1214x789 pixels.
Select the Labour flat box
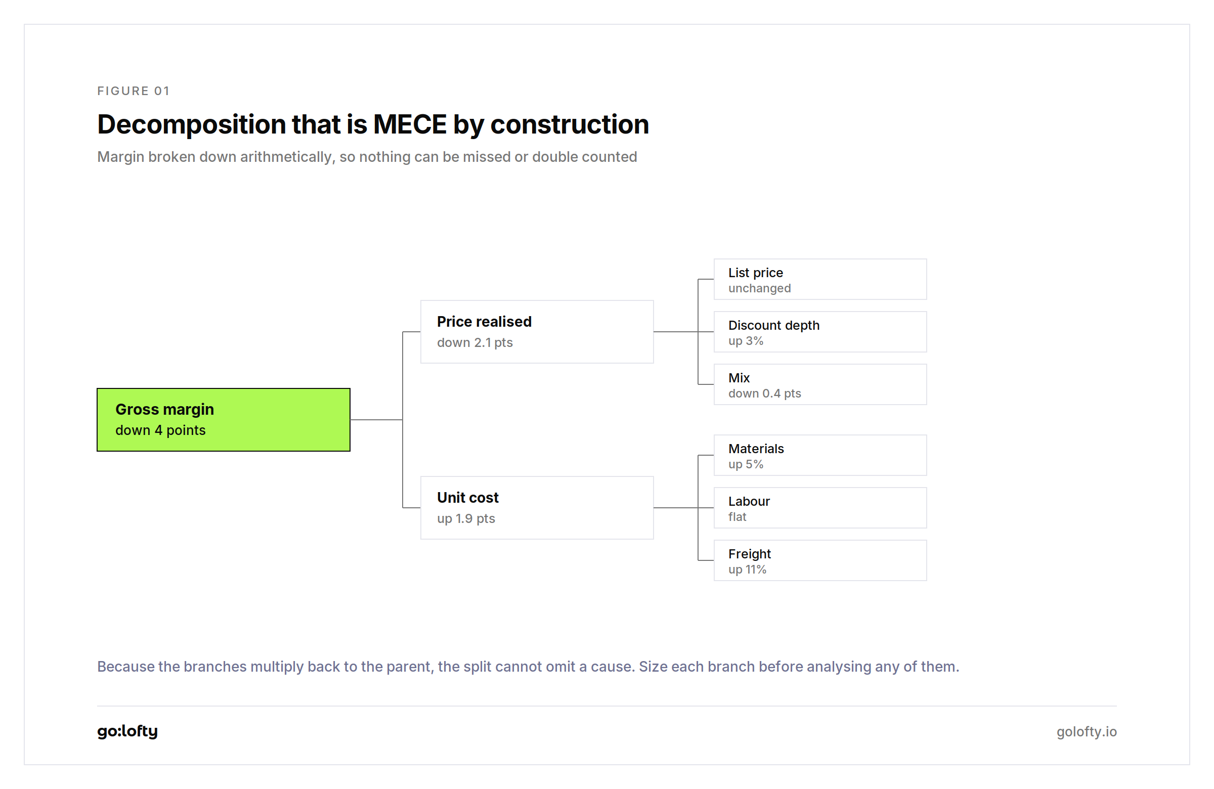[820, 507]
